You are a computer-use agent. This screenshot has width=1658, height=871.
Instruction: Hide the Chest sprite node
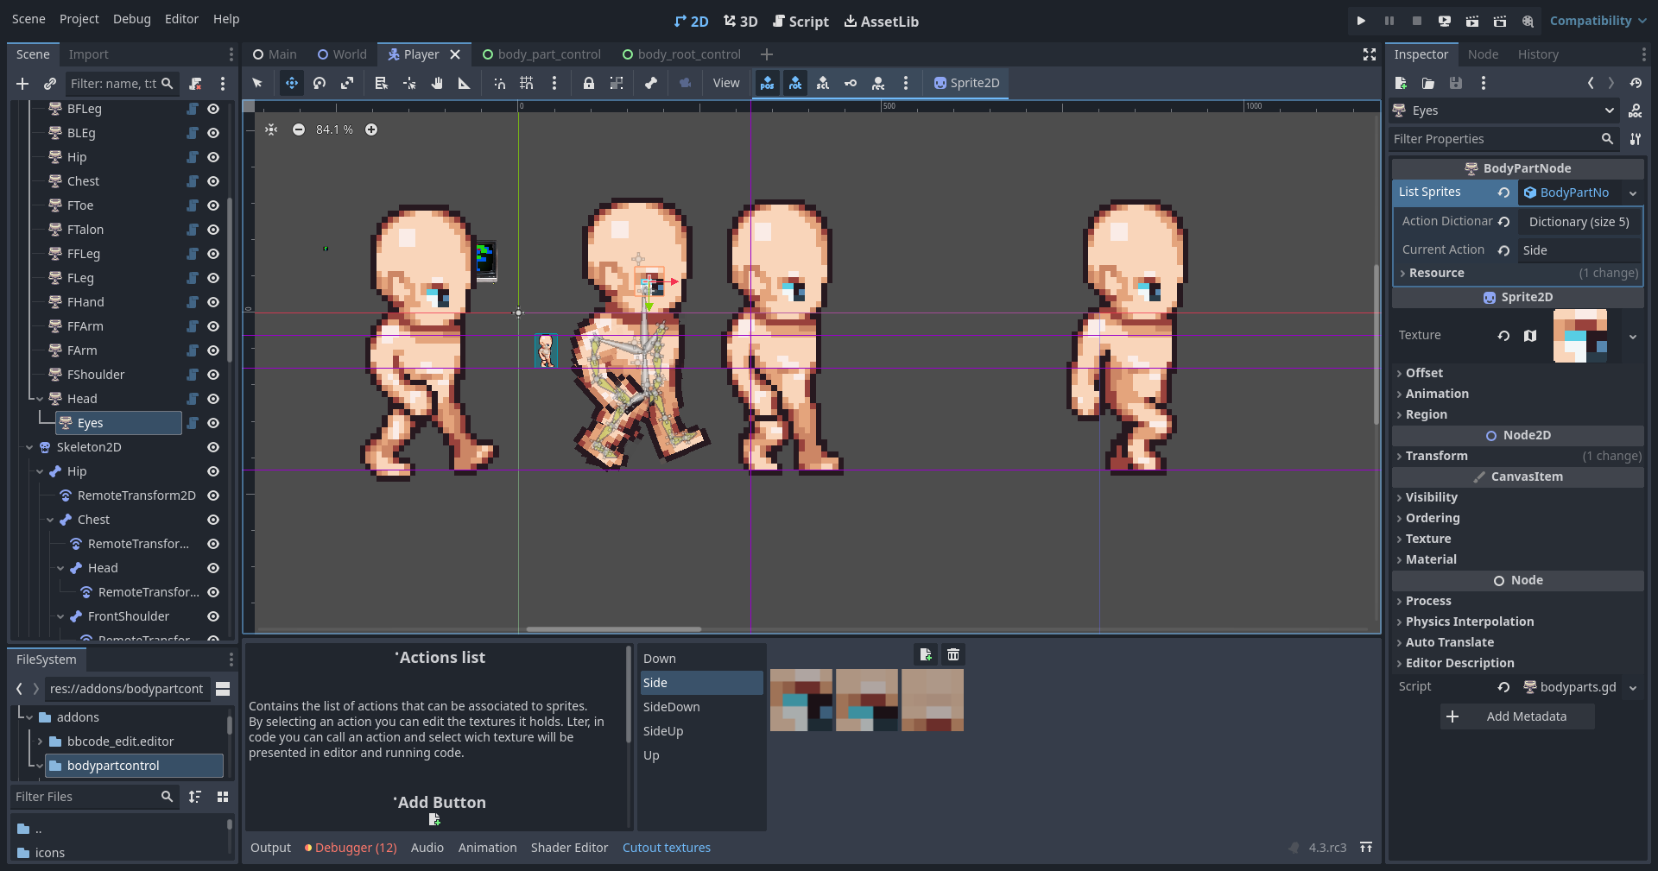pyautogui.click(x=213, y=181)
